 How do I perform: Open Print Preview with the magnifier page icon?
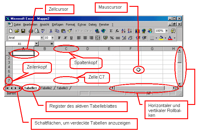click(37, 31)
